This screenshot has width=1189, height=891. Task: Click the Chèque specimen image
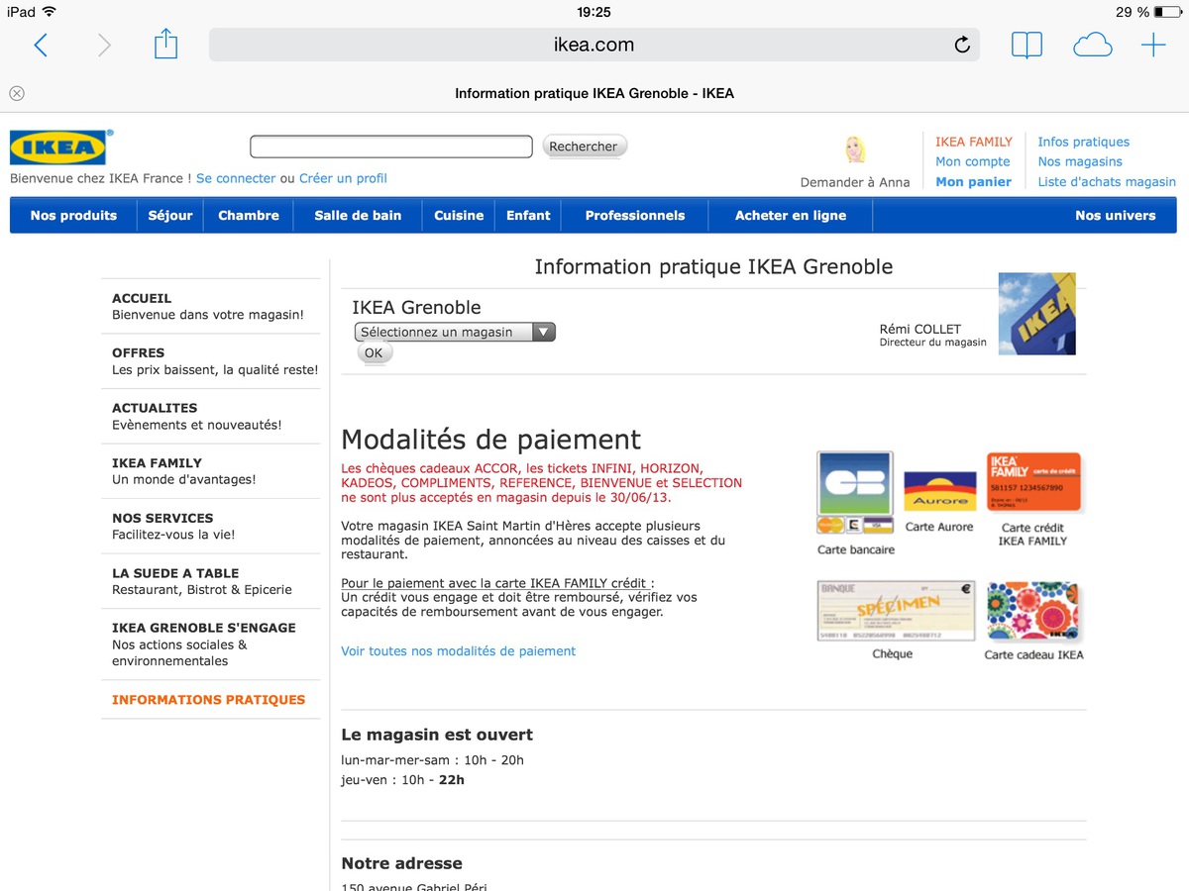[x=896, y=611]
